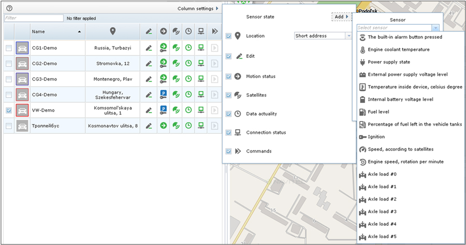Check the CG1-Demo row checkbox
Viewport: 466px width, 245px height.
9,48
